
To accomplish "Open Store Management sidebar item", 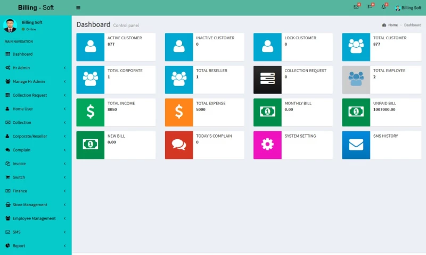I will click(36, 205).
